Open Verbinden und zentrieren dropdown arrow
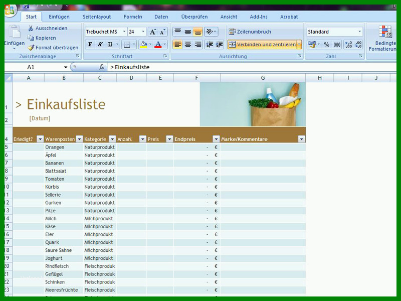The image size is (401, 301). (x=299, y=45)
